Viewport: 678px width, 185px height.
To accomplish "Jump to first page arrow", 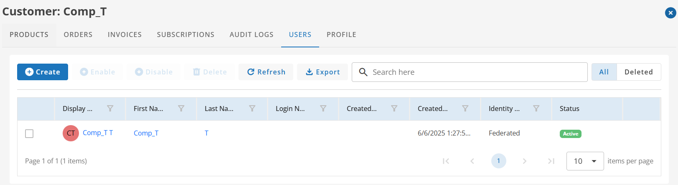I will [446, 161].
